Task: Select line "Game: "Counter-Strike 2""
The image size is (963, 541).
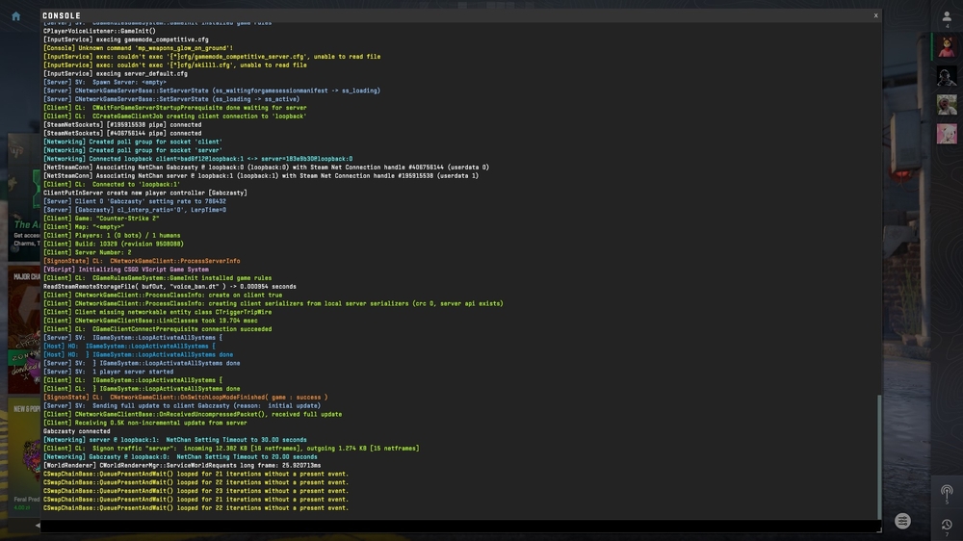Action: pyautogui.click(x=101, y=219)
